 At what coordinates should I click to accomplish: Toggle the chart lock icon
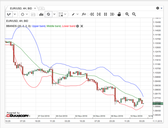119,14
